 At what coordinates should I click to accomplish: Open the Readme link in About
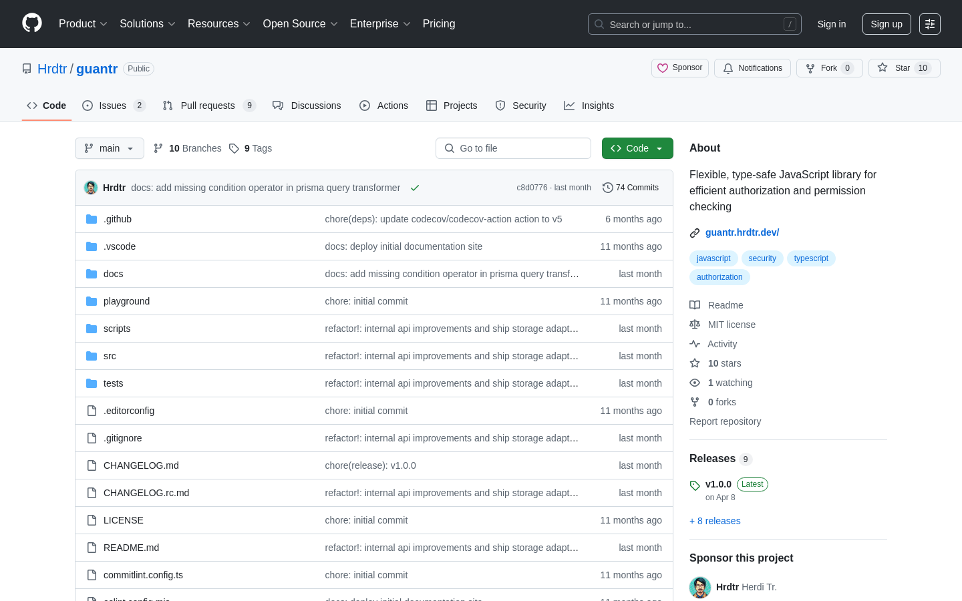[x=716, y=305]
